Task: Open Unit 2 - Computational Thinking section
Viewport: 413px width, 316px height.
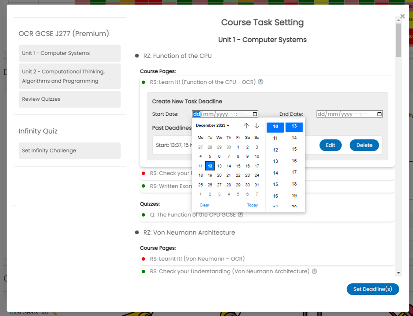Action: pyautogui.click(x=70, y=76)
